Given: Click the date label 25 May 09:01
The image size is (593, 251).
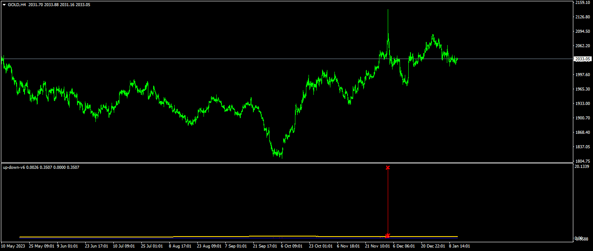Looking at the screenshot, I should (x=42, y=246).
